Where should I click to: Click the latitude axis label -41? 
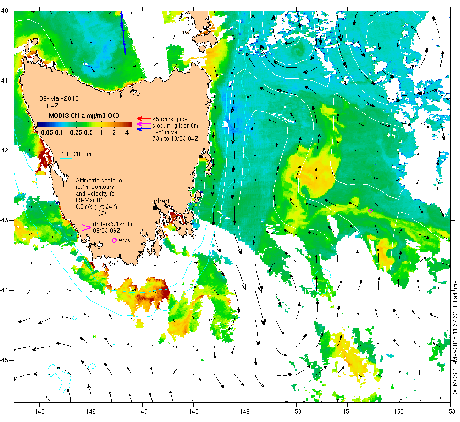pos(4,81)
